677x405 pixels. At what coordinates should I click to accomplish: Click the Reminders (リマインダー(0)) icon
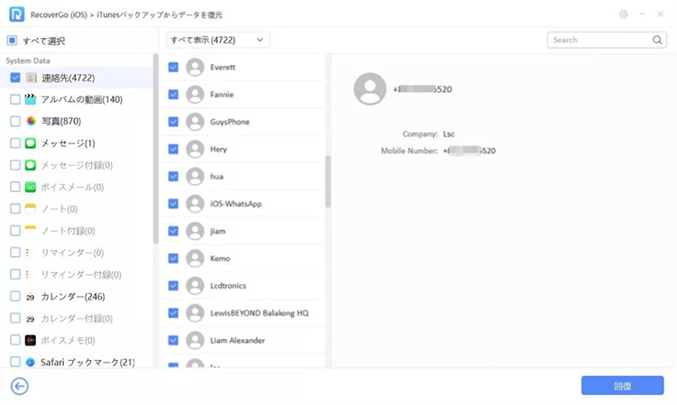coord(31,253)
